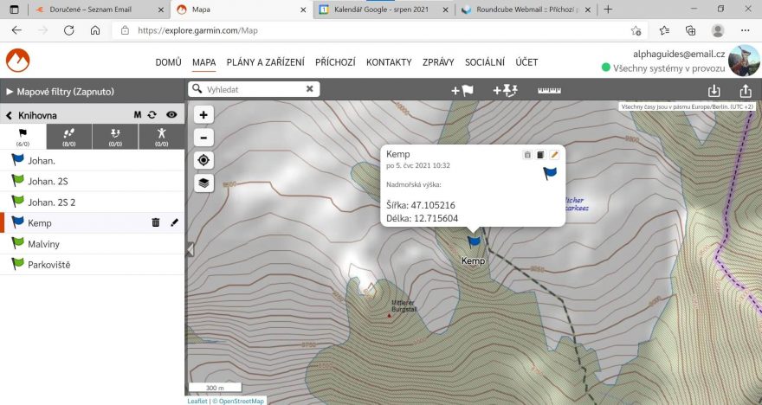
Task: Click the add waypoint flag icon
Action: 462,90
